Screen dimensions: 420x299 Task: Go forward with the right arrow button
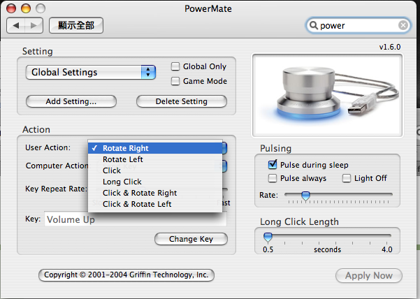point(34,26)
